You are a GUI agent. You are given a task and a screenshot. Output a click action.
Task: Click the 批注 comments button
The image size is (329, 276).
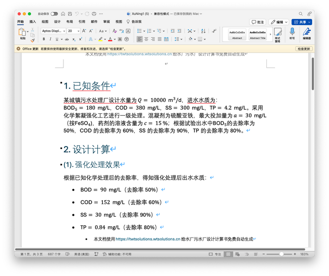click(258, 22)
